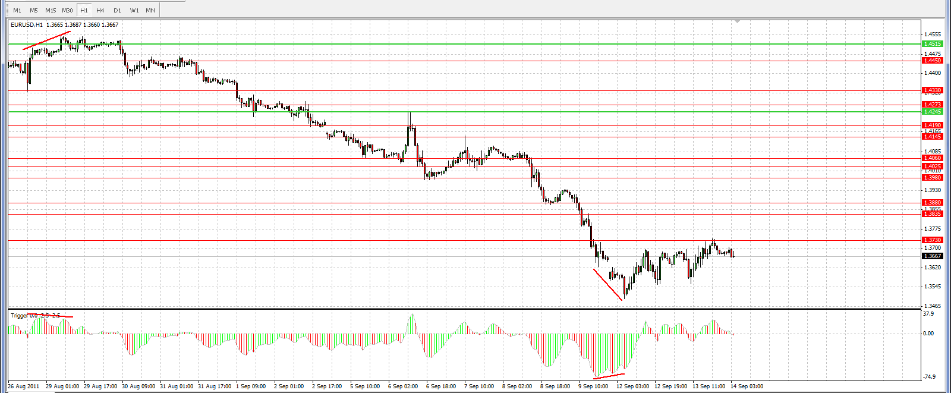
Task: Click the green 1.4515 price level label
Action: click(x=932, y=44)
